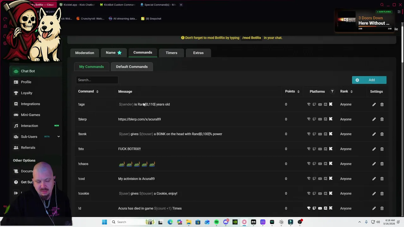Toggle YouTube platform for !bonk command

pos(320,134)
